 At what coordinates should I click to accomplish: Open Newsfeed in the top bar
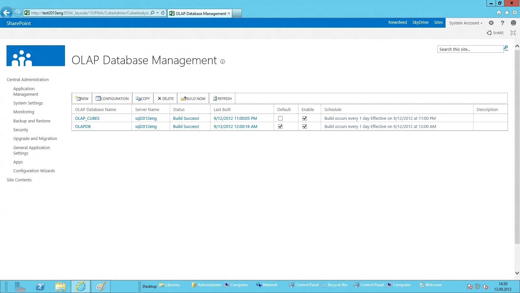click(397, 22)
